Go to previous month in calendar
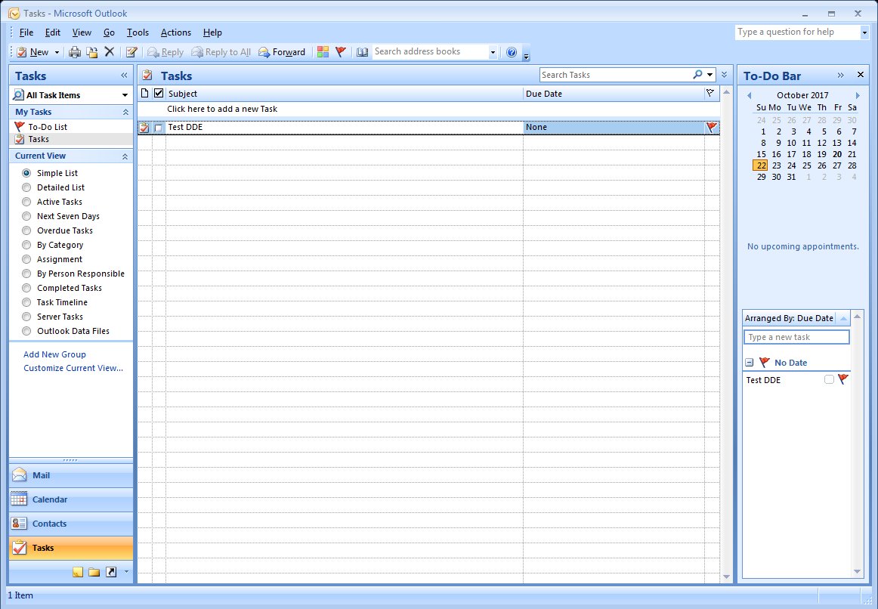878x609 pixels. (x=750, y=95)
